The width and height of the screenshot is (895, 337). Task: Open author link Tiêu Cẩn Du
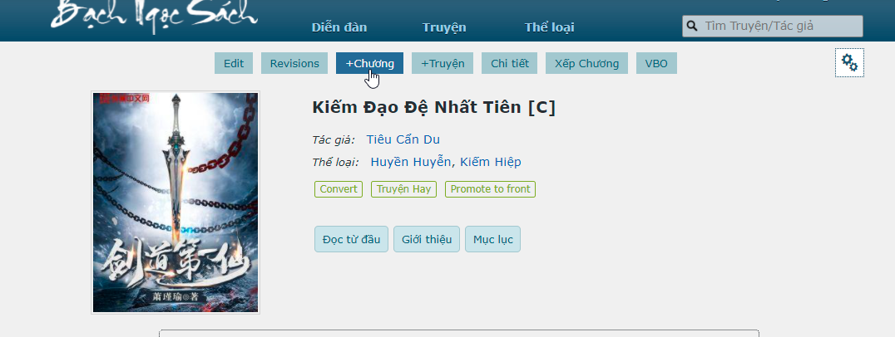403,139
